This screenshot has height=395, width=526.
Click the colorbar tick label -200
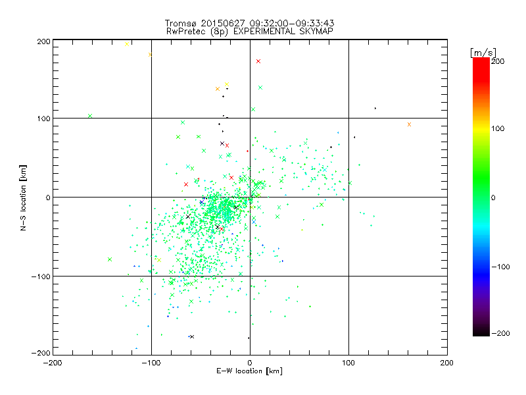point(500,333)
